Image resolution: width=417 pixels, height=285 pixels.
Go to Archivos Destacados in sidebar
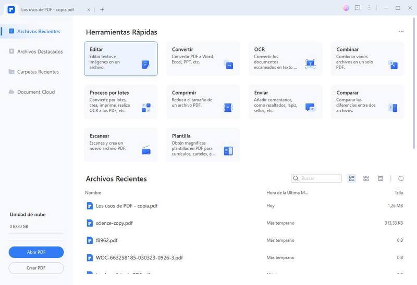[x=40, y=51]
